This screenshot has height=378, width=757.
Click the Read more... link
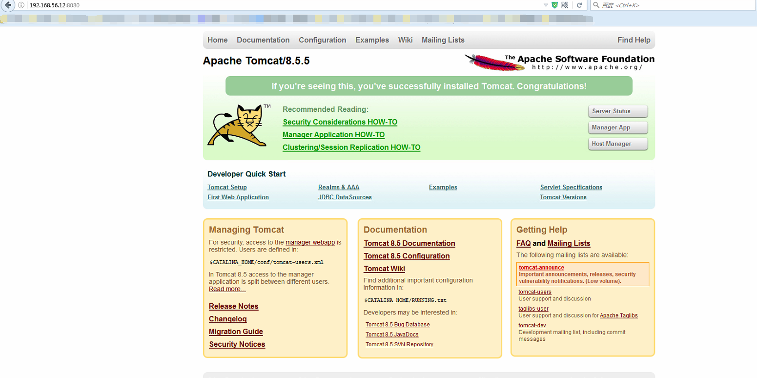[x=227, y=289]
